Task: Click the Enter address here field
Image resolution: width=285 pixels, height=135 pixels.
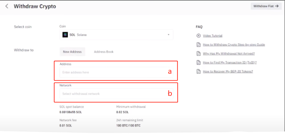Action: [116, 72]
